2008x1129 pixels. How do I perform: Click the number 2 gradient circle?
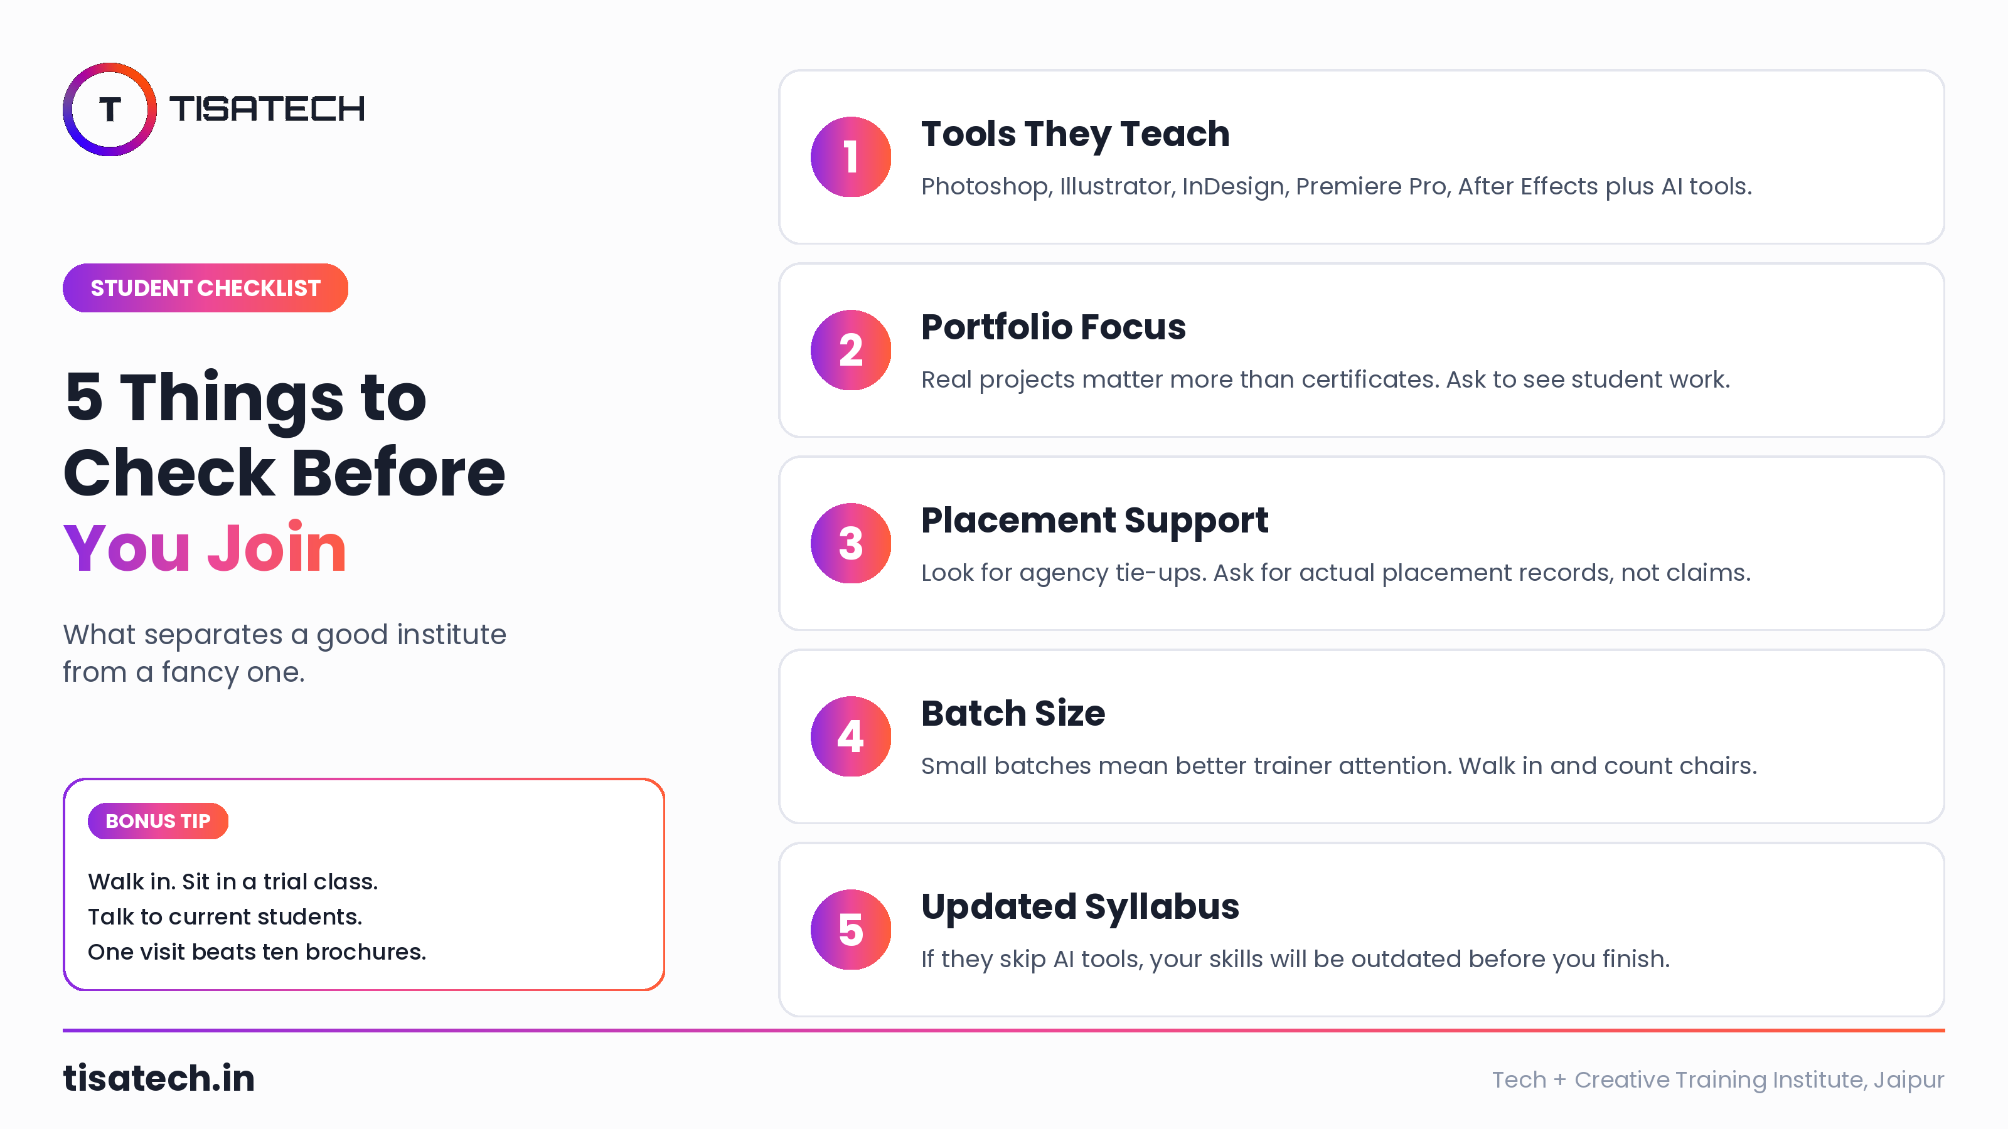pos(850,350)
